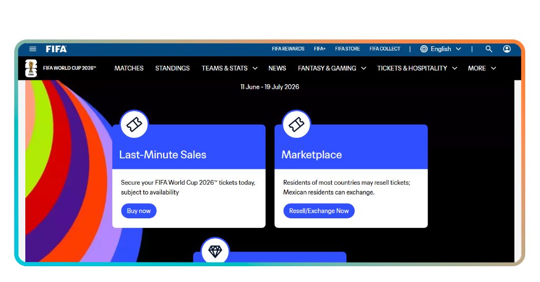Viewport: 540px width, 282px height.
Task: Open the hamburger menu icon
Action: tap(33, 49)
